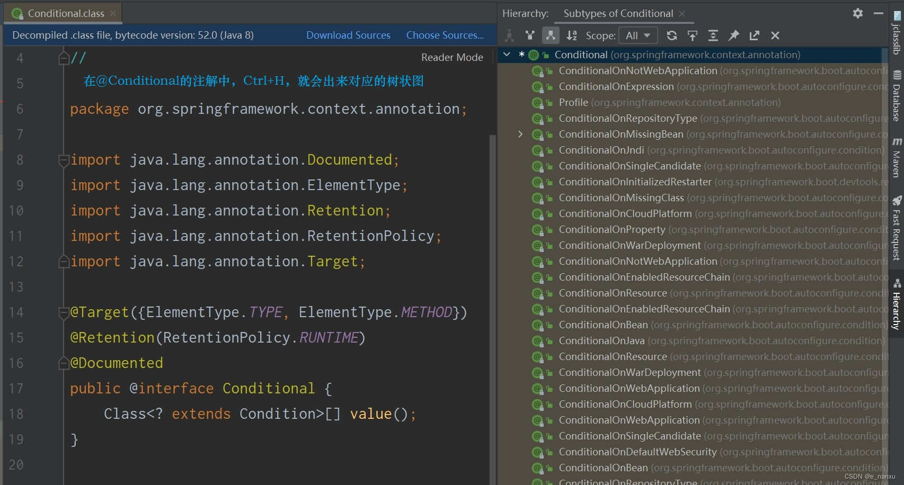Screen dimensions: 904x485
Task: Open the Maven tool window
Action: [x=897, y=158]
